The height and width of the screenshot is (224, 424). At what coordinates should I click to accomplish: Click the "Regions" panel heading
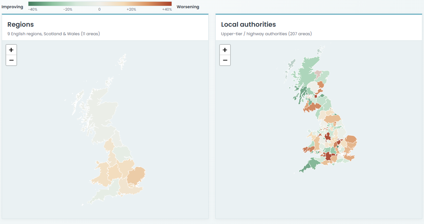21,25
